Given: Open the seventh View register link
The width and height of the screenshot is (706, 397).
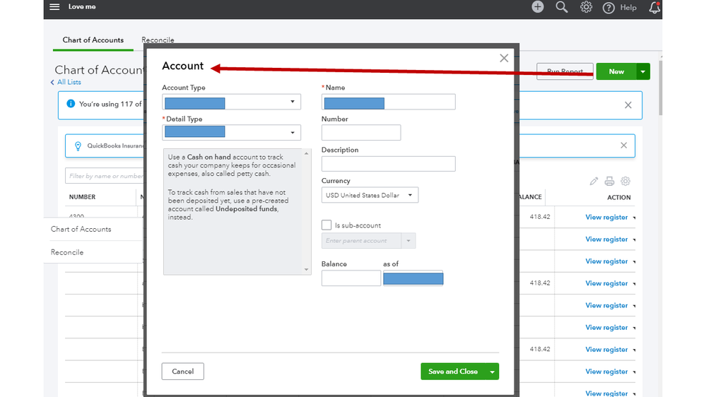Looking at the screenshot, I should [x=606, y=350].
